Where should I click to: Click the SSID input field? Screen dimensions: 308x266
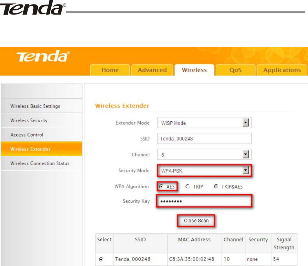click(x=204, y=139)
